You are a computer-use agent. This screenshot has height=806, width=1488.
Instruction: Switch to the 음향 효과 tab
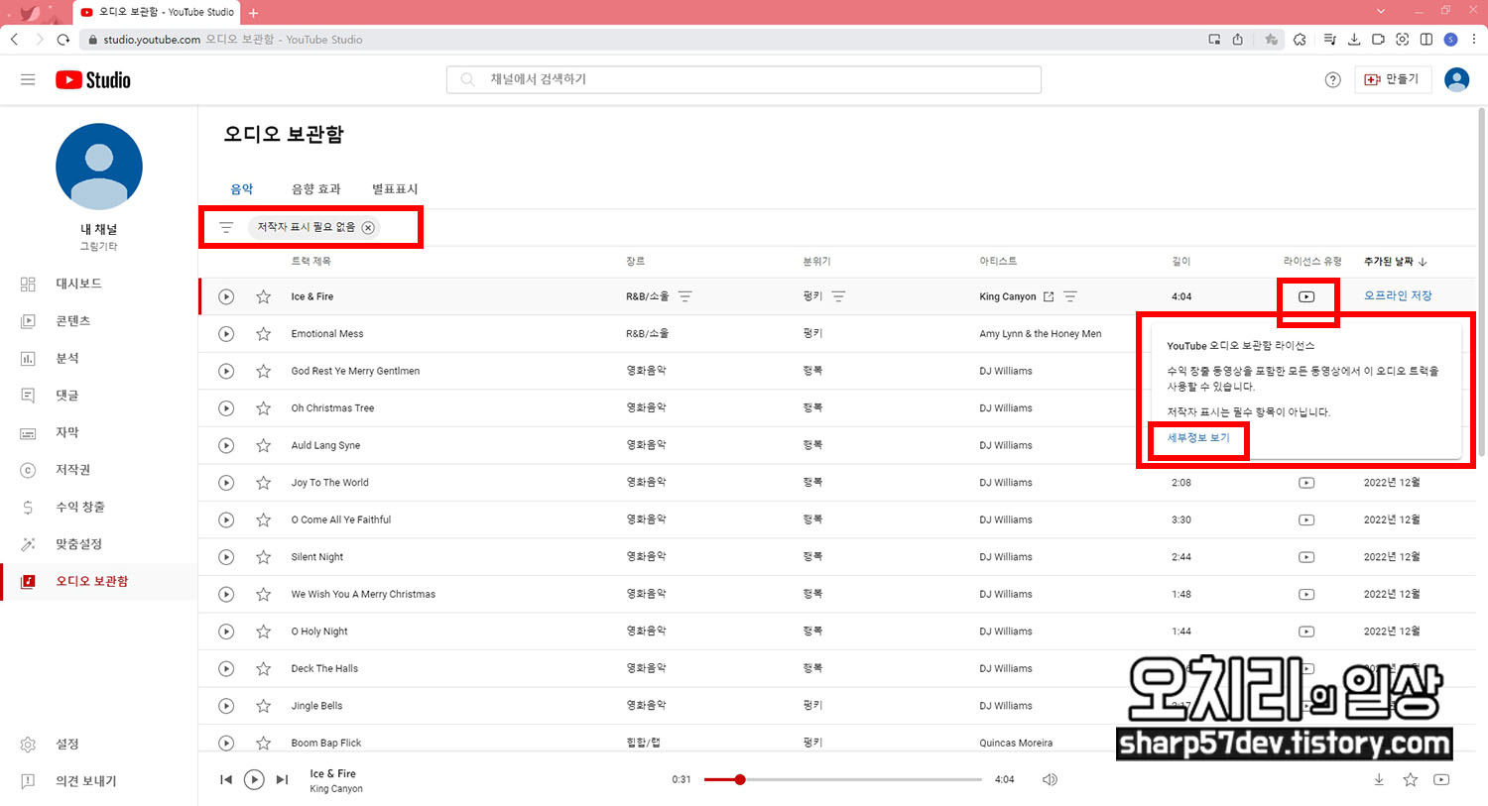315,188
